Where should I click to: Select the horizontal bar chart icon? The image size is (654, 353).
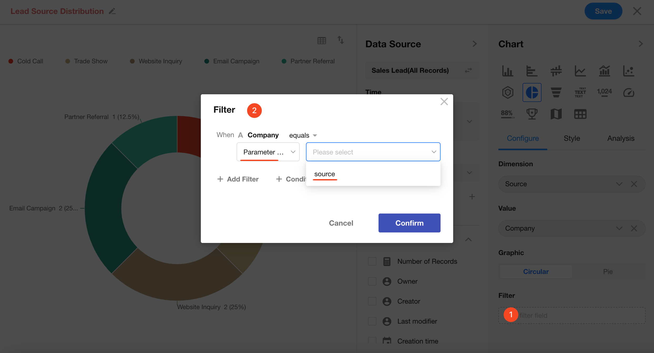coord(532,71)
